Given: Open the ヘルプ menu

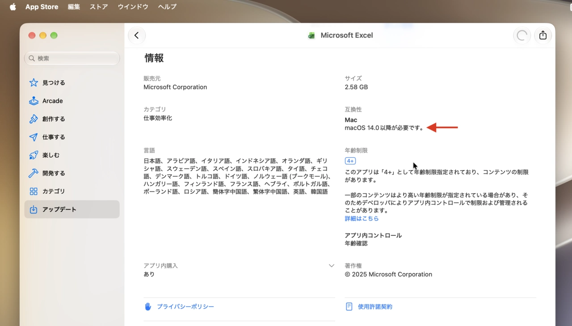Looking at the screenshot, I should (x=167, y=7).
